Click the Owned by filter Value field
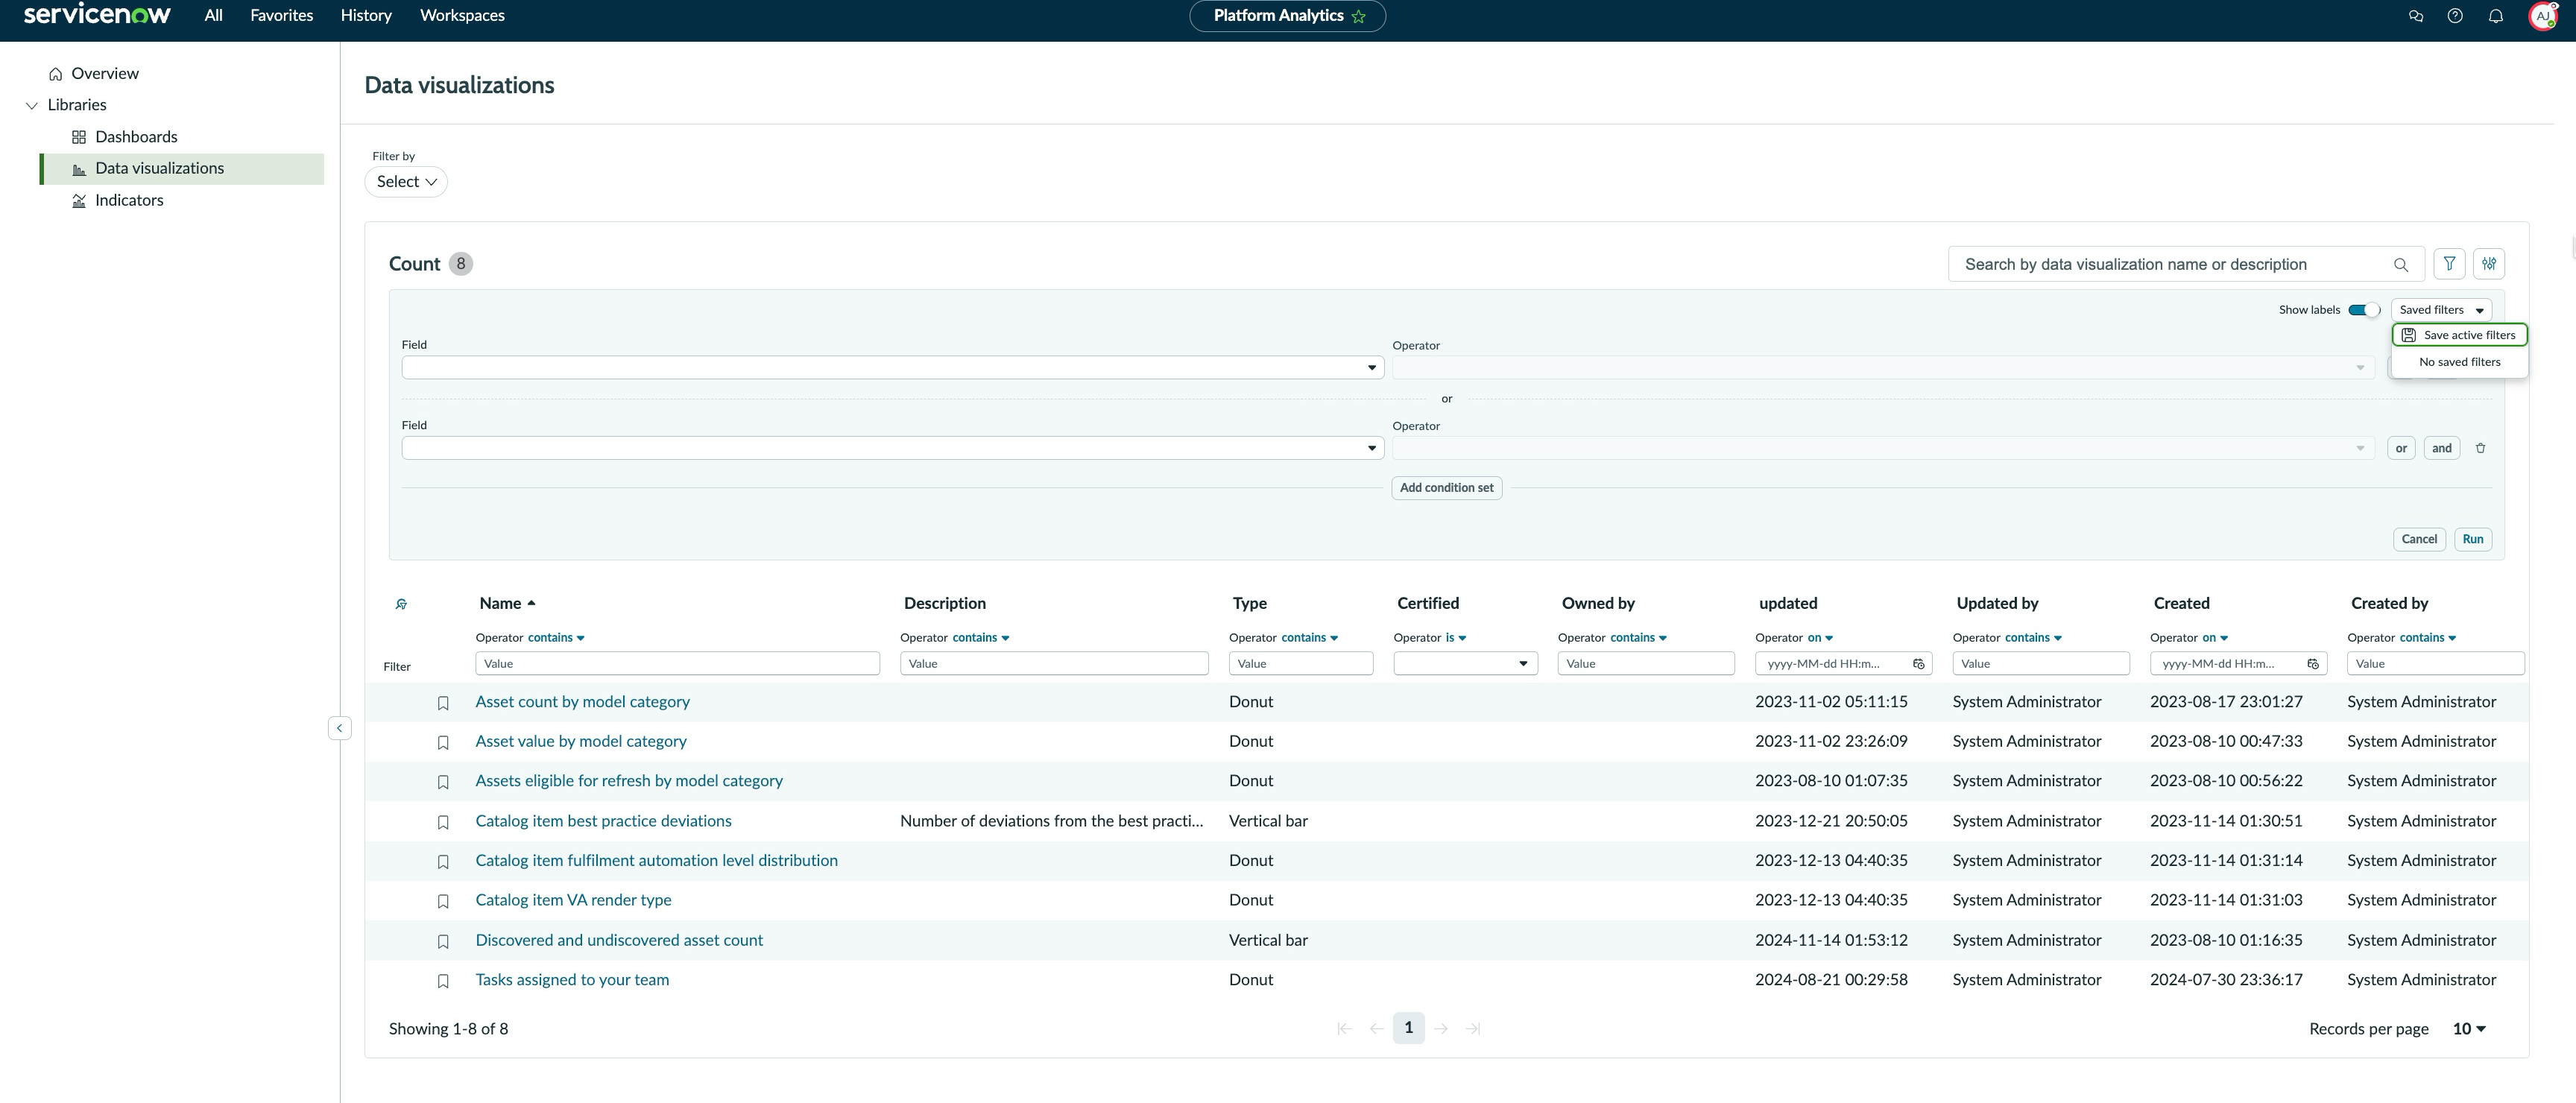Screen dimensions: 2576x1103 (x=1646, y=663)
